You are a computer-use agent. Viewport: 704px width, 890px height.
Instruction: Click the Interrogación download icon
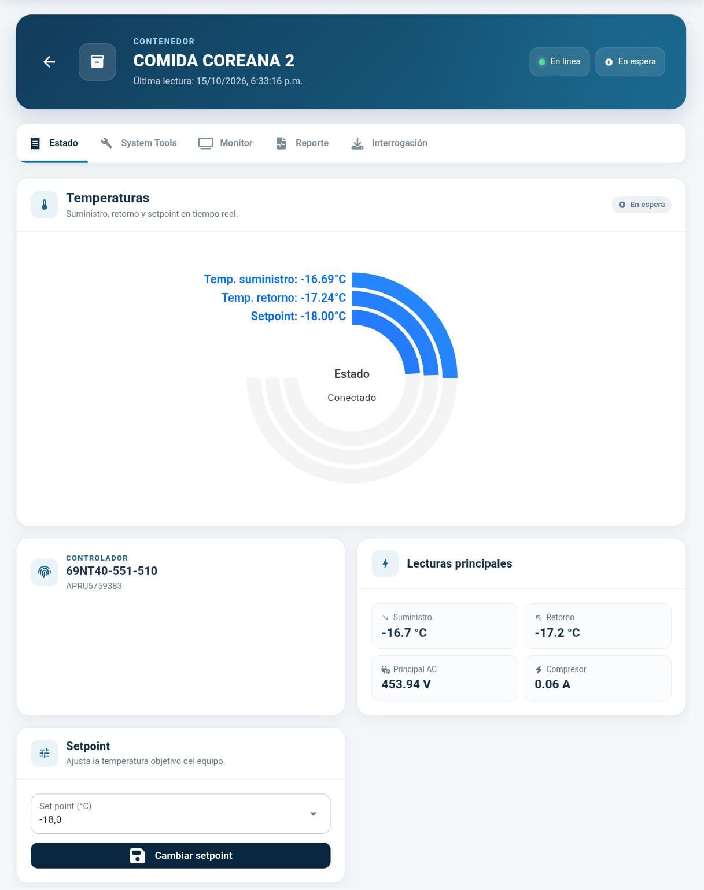click(x=357, y=143)
